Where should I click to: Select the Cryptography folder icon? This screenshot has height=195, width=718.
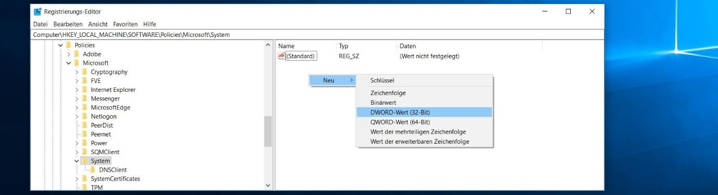click(85, 72)
